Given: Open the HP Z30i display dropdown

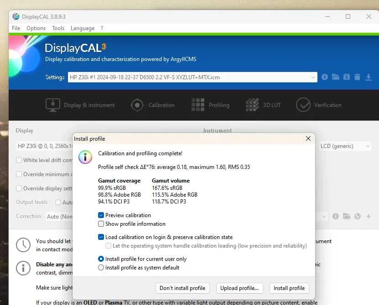Looking at the screenshot, I should (44, 146).
